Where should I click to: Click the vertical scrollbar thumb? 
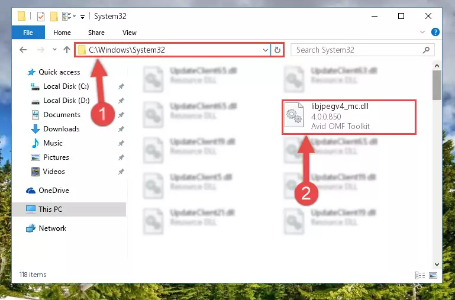pos(437,85)
